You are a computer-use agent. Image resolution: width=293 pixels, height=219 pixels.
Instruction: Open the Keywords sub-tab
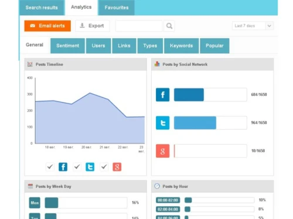(181, 46)
